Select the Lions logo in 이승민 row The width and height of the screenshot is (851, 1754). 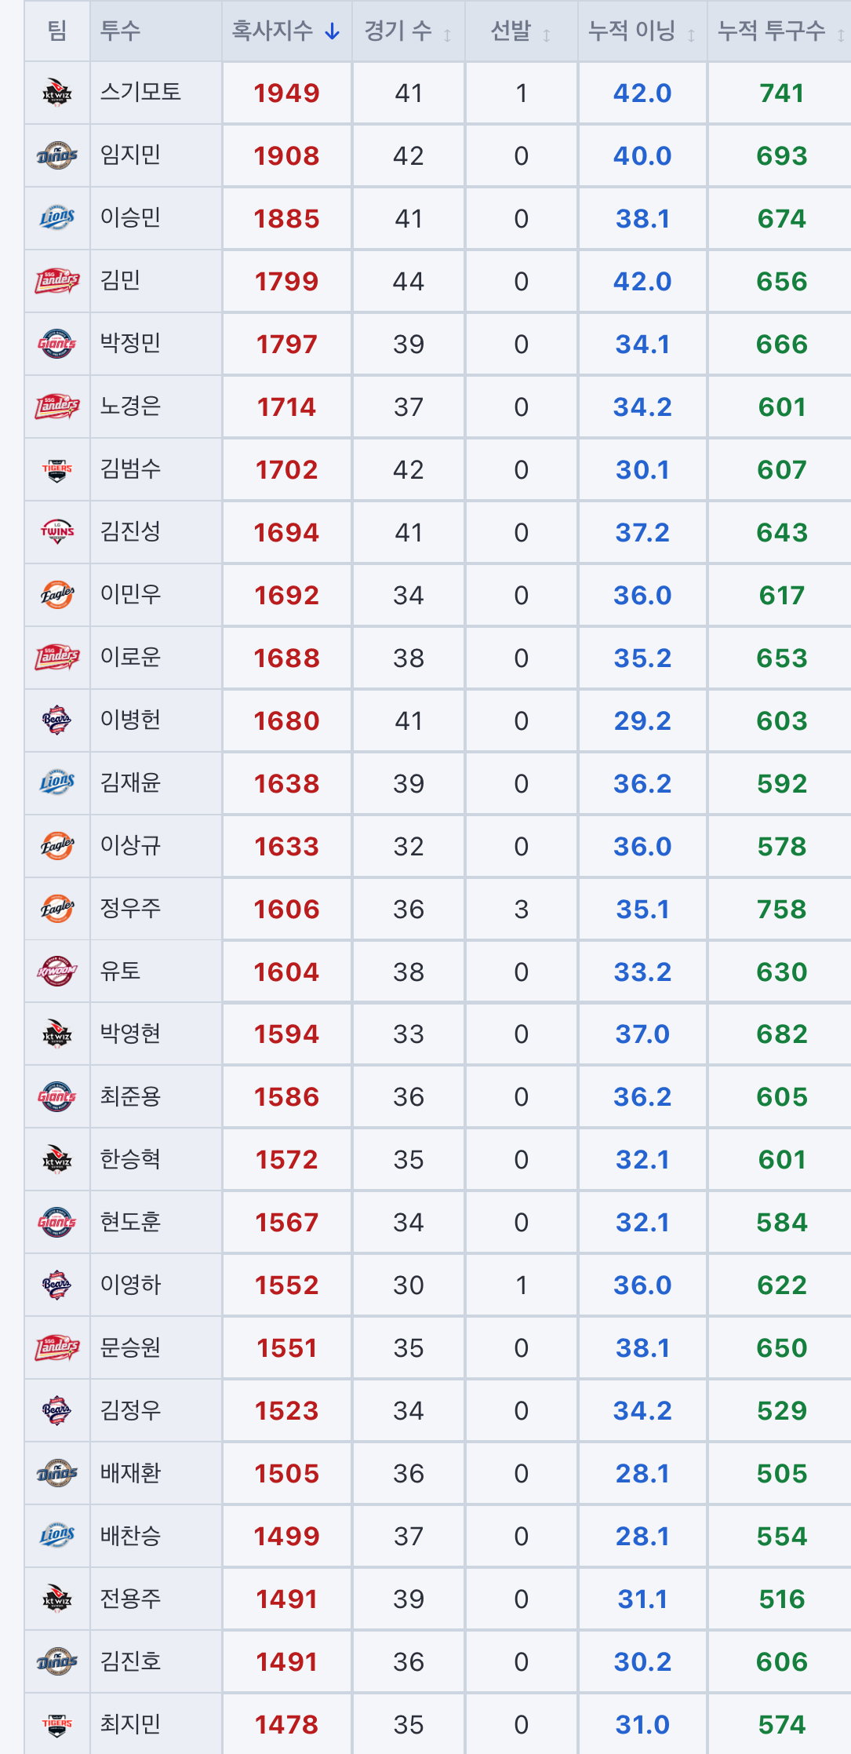56,218
